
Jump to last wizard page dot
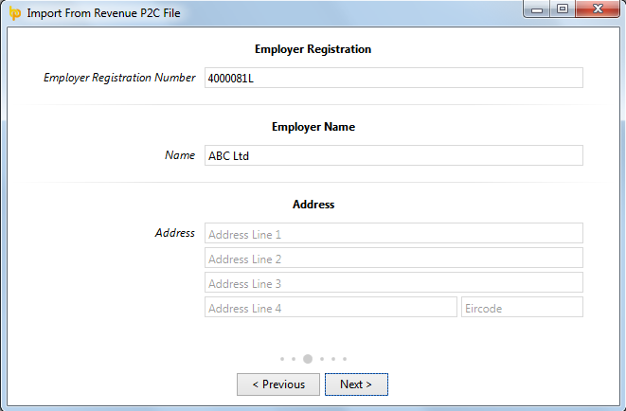tap(345, 359)
